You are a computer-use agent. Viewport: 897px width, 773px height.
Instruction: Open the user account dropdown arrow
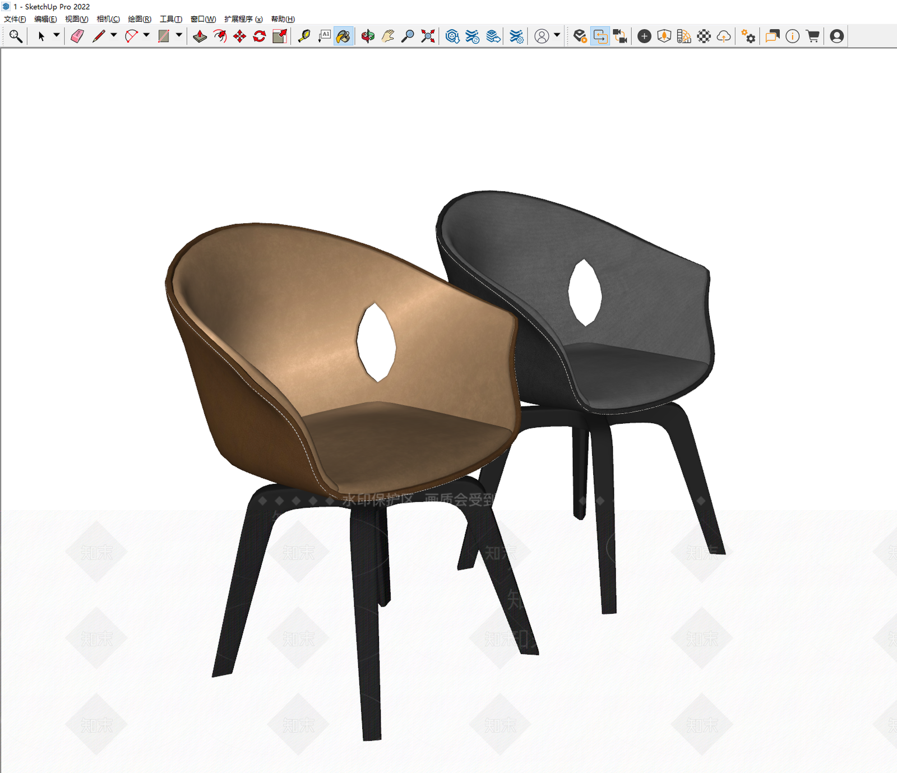coord(557,35)
